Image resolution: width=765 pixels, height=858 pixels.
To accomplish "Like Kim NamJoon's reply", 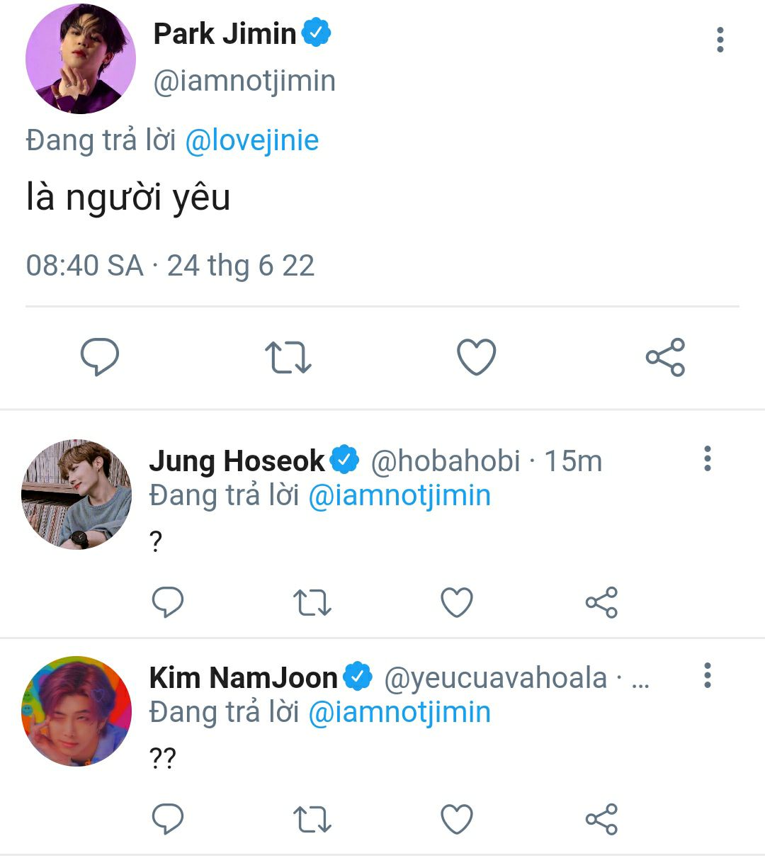I will tap(457, 820).
